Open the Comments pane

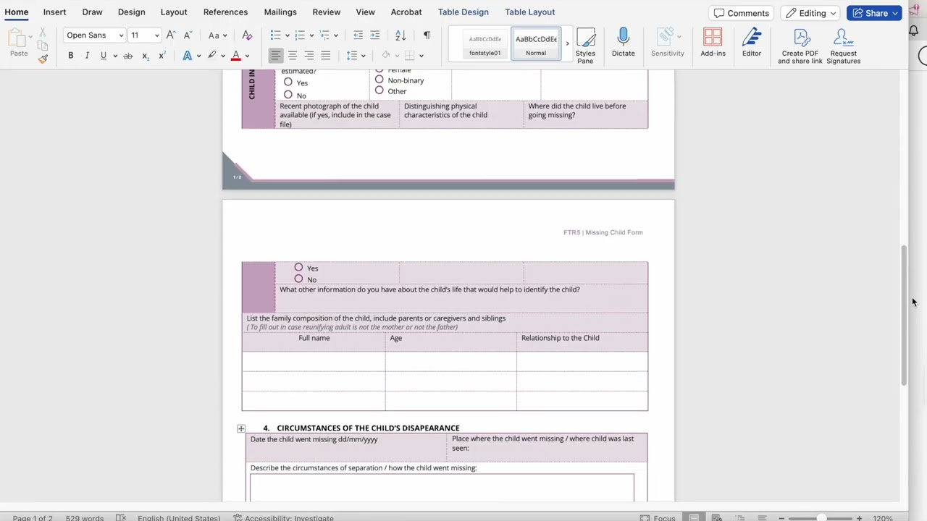741,13
